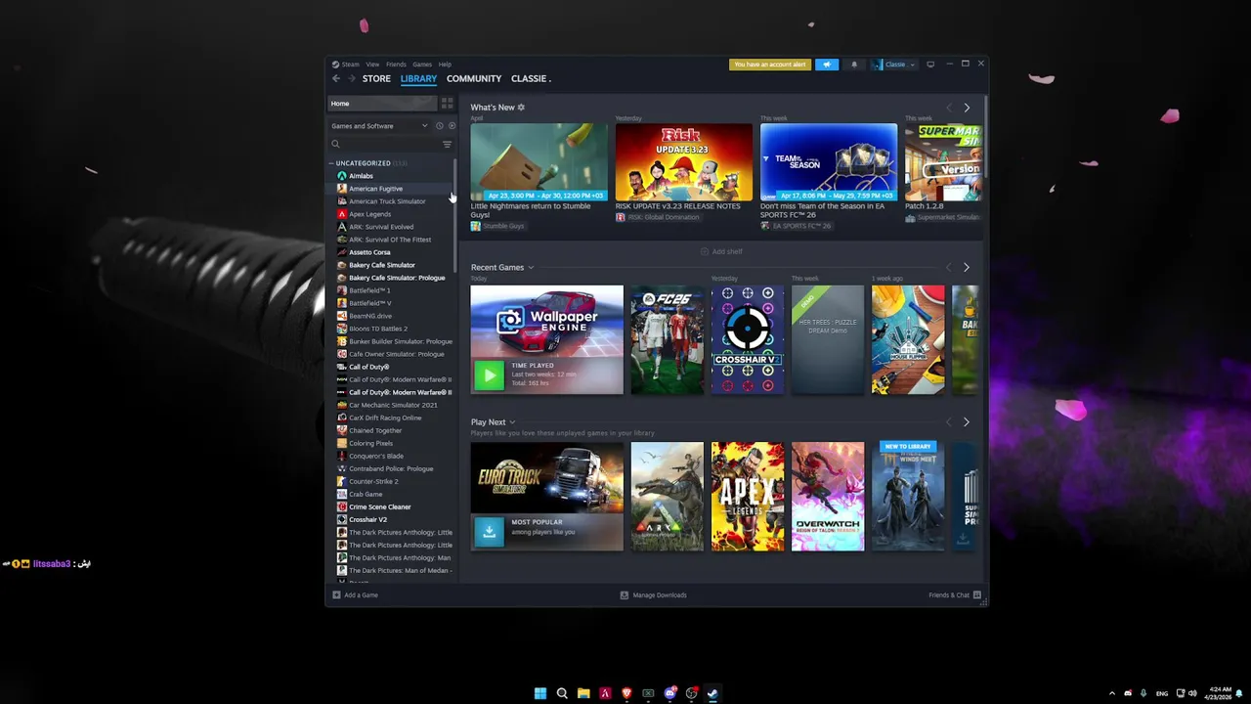
Task: Open the Apex Legends Play Next cover
Action: coord(748,496)
